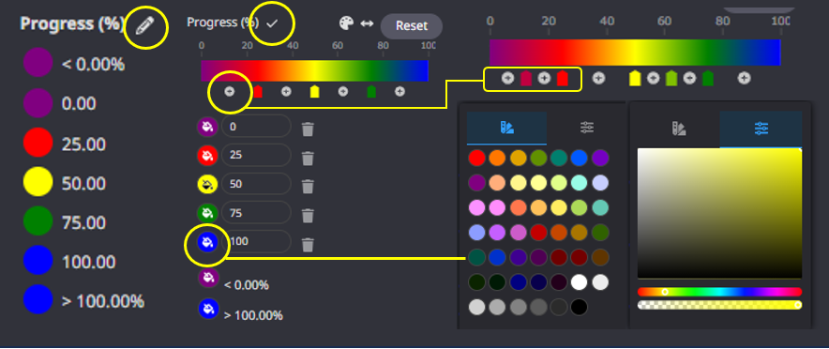Confirm edits with the checkmark icon

pos(272,23)
